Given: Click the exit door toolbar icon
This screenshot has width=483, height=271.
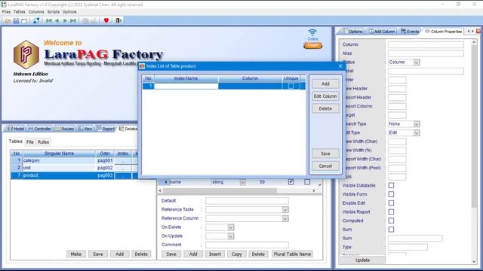Looking at the screenshot, I should [118, 20].
